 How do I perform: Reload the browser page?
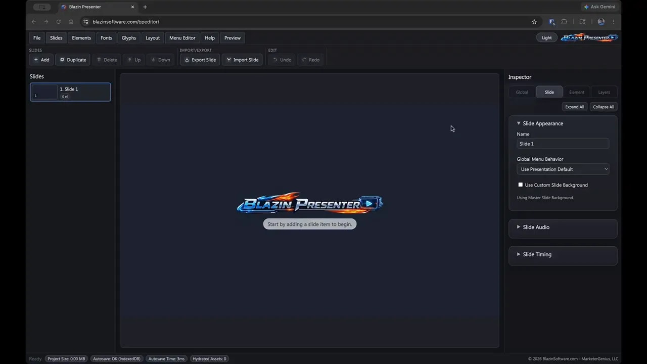59,22
